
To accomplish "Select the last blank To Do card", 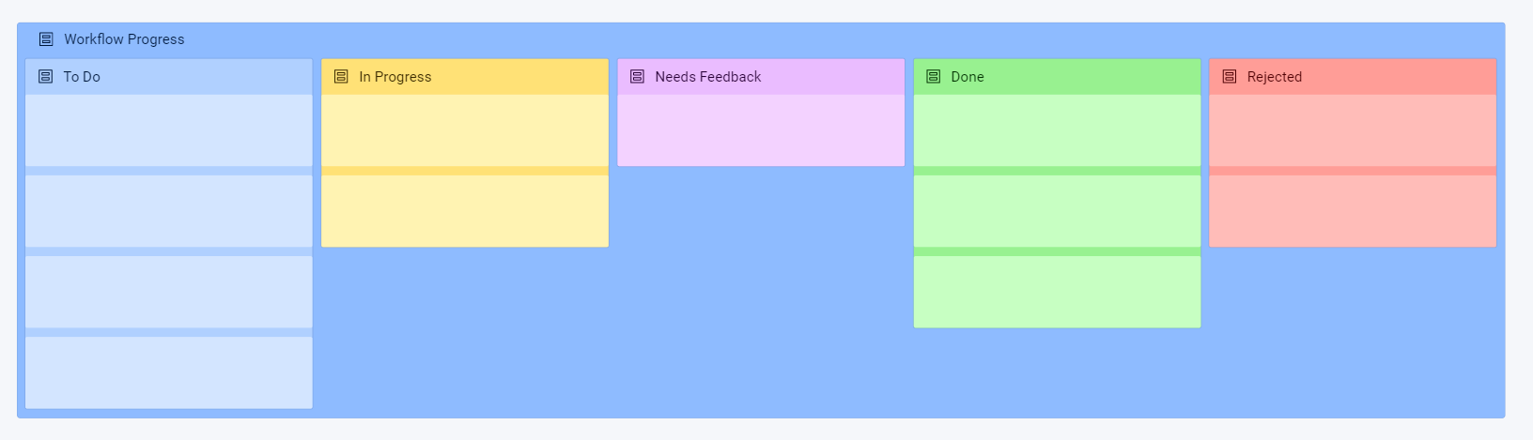I will [x=169, y=372].
